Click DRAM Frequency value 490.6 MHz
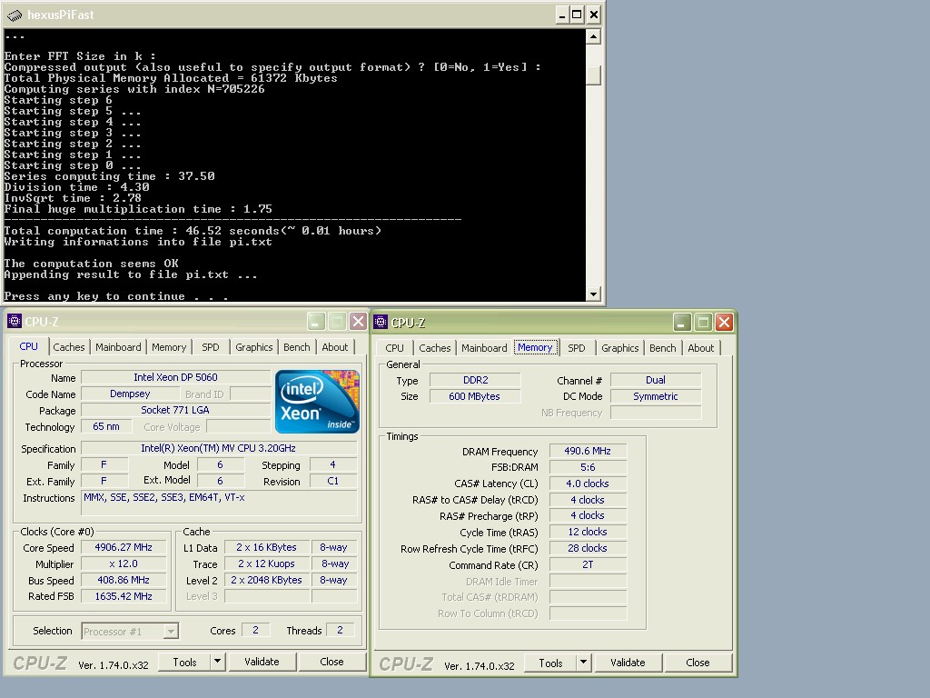The width and height of the screenshot is (930, 698). click(x=588, y=451)
